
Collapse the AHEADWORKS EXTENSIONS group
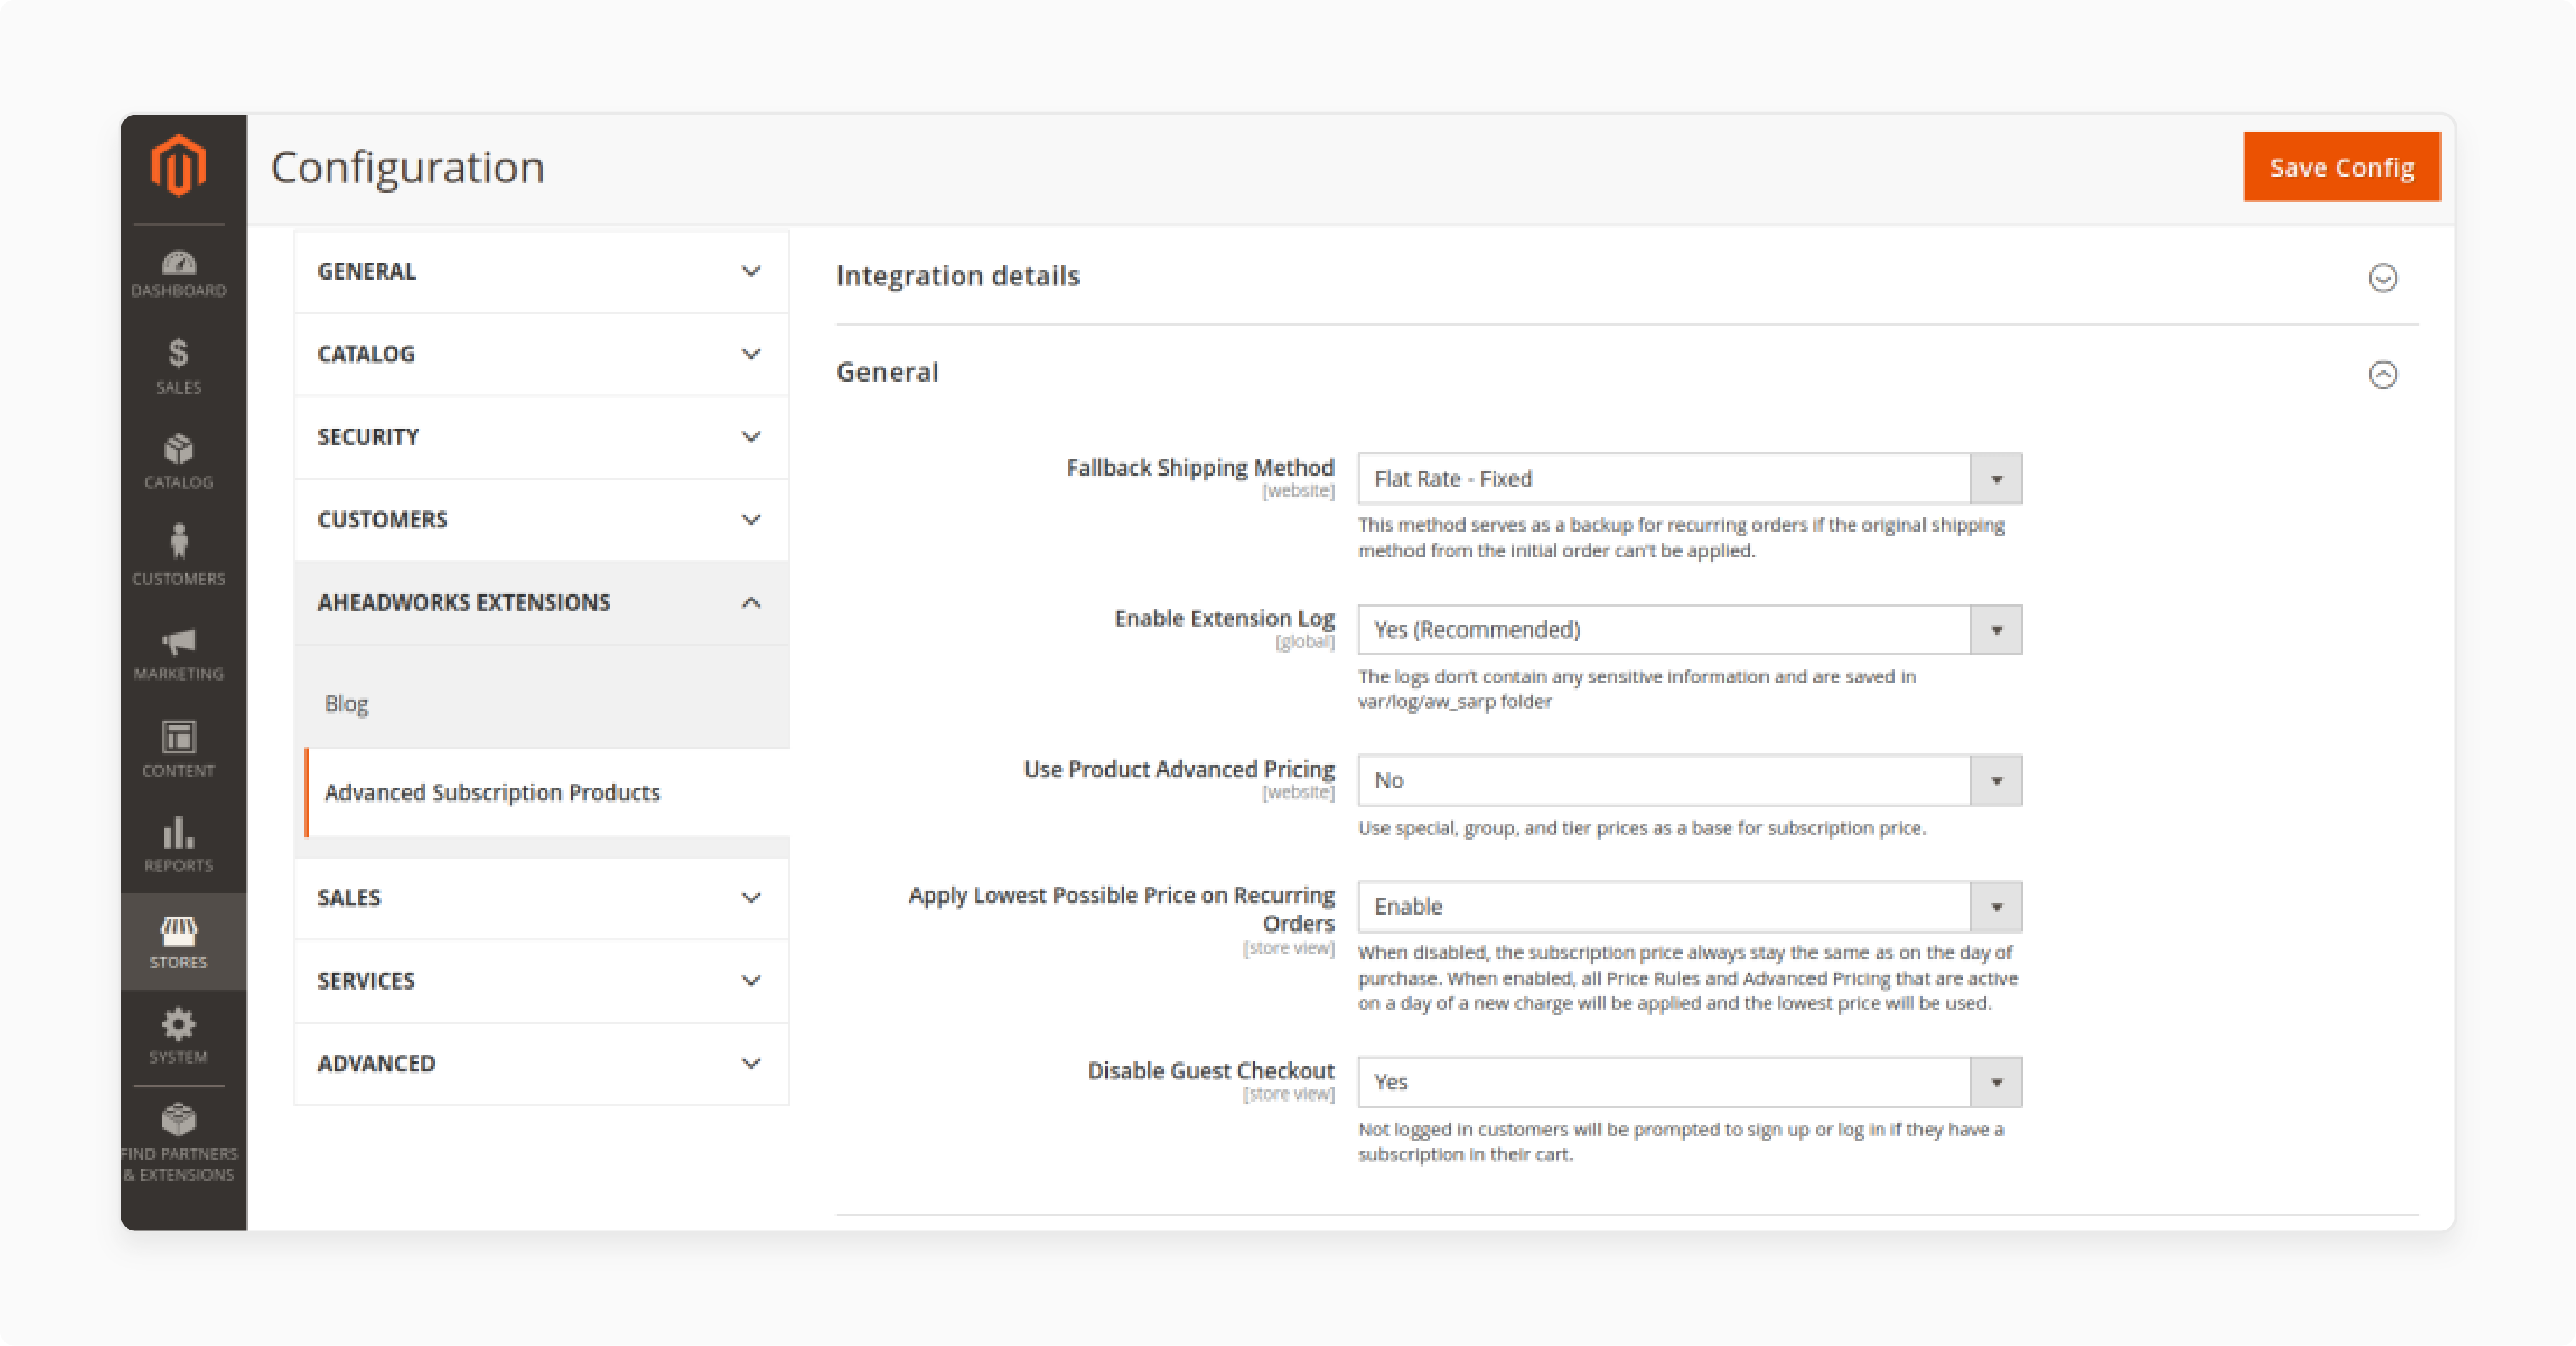point(541,603)
